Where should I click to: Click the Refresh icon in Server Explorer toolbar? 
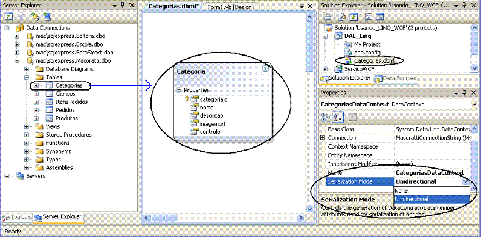(x=8, y=16)
